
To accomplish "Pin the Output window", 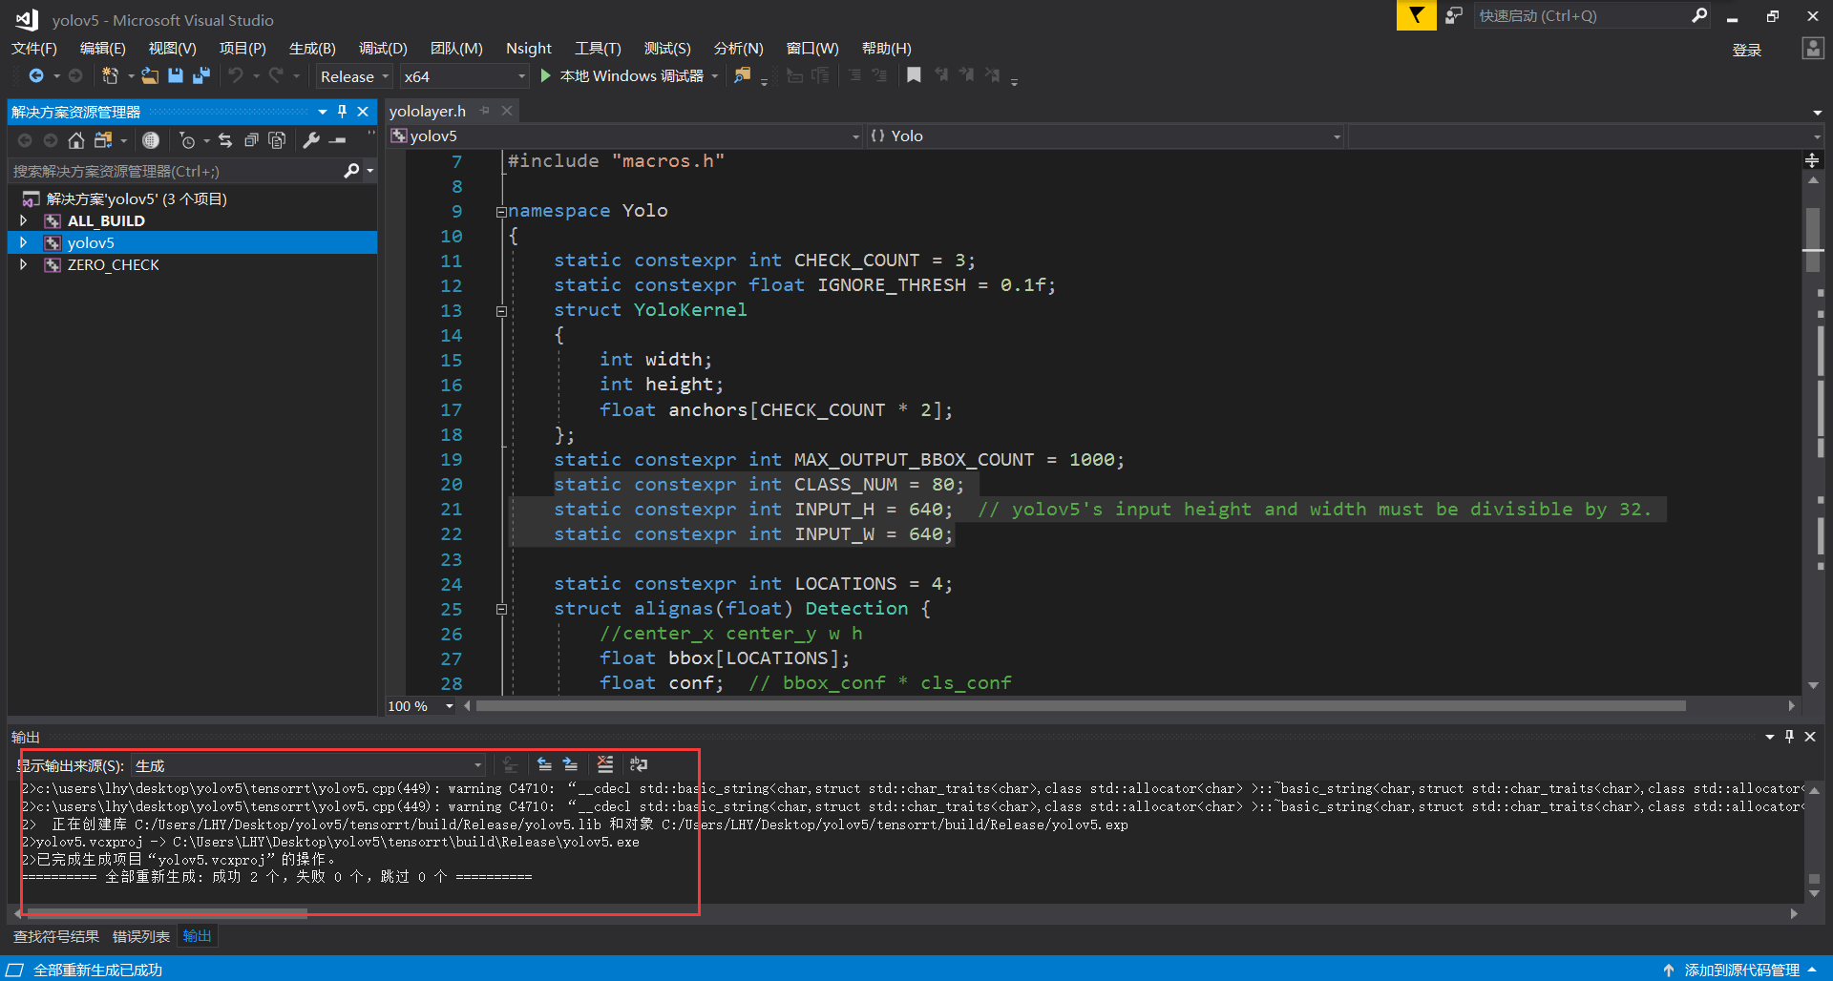I will (1789, 737).
